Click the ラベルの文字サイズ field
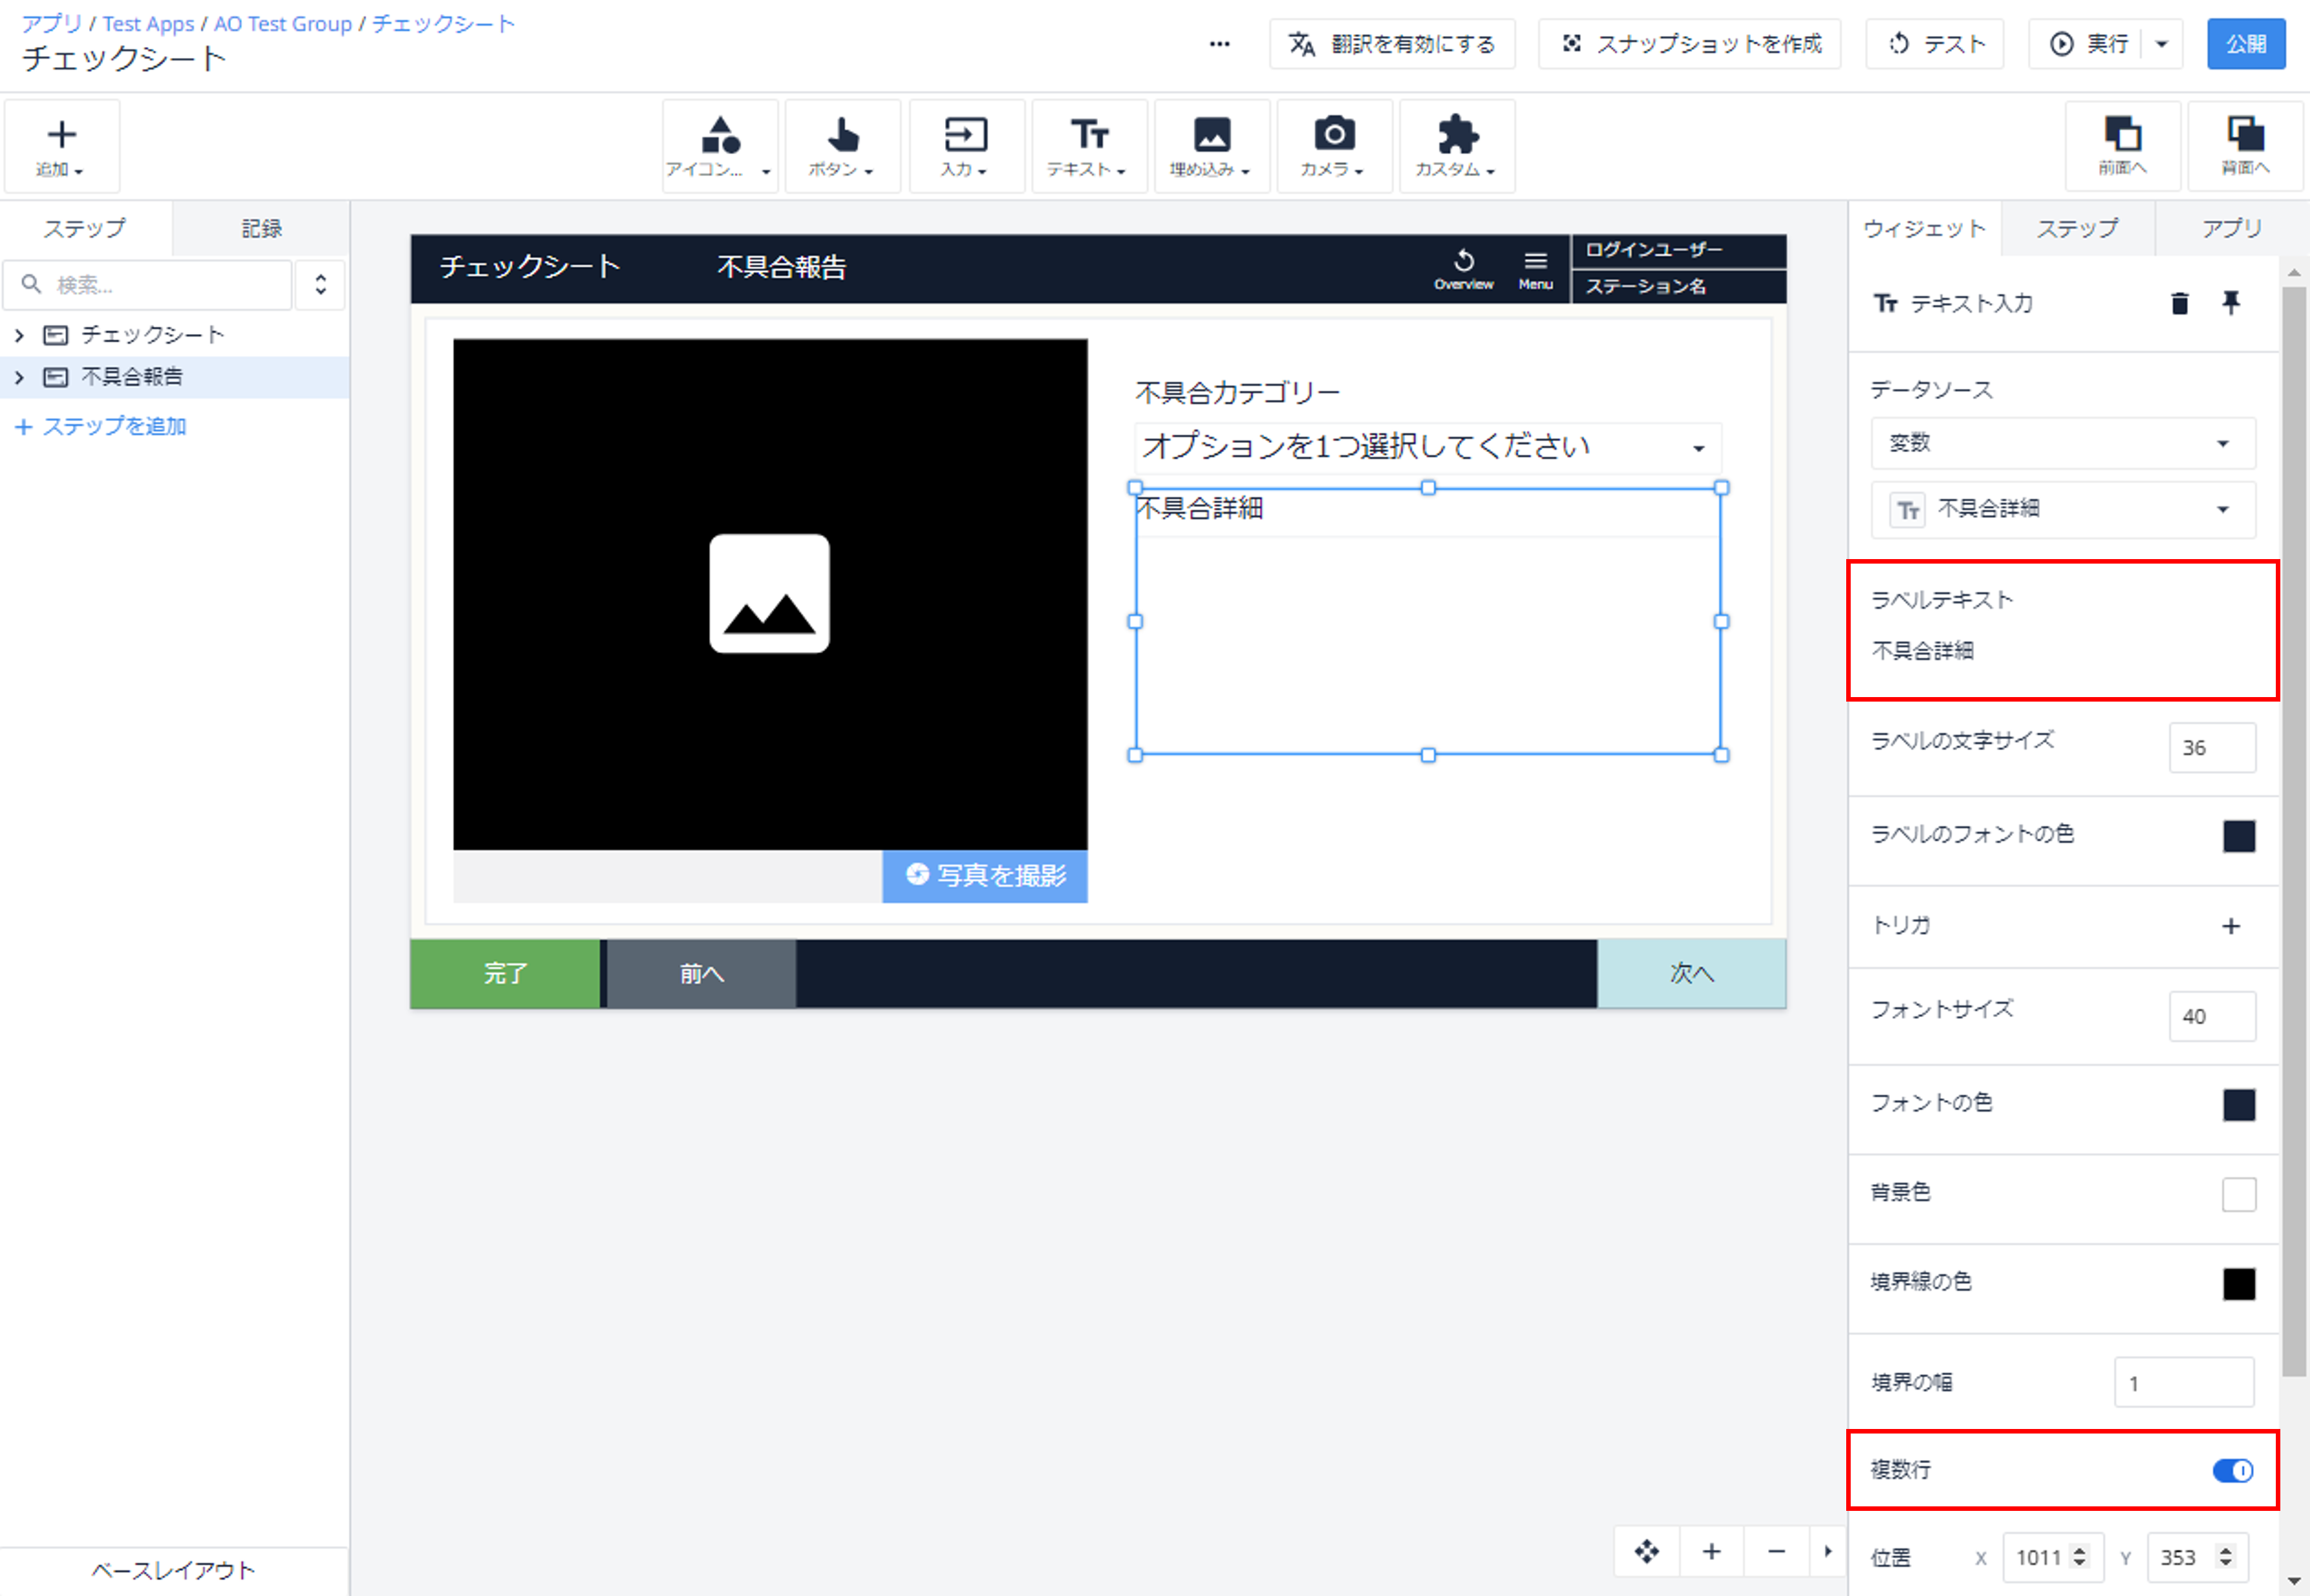The width and height of the screenshot is (2310, 1596). [x=2212, y=748]
